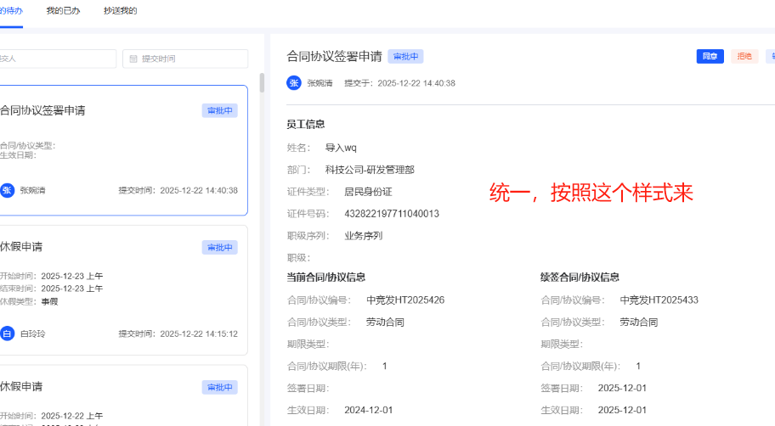
Task: Select the bottom 休假申请 card in the list
Action: [123, 399]
